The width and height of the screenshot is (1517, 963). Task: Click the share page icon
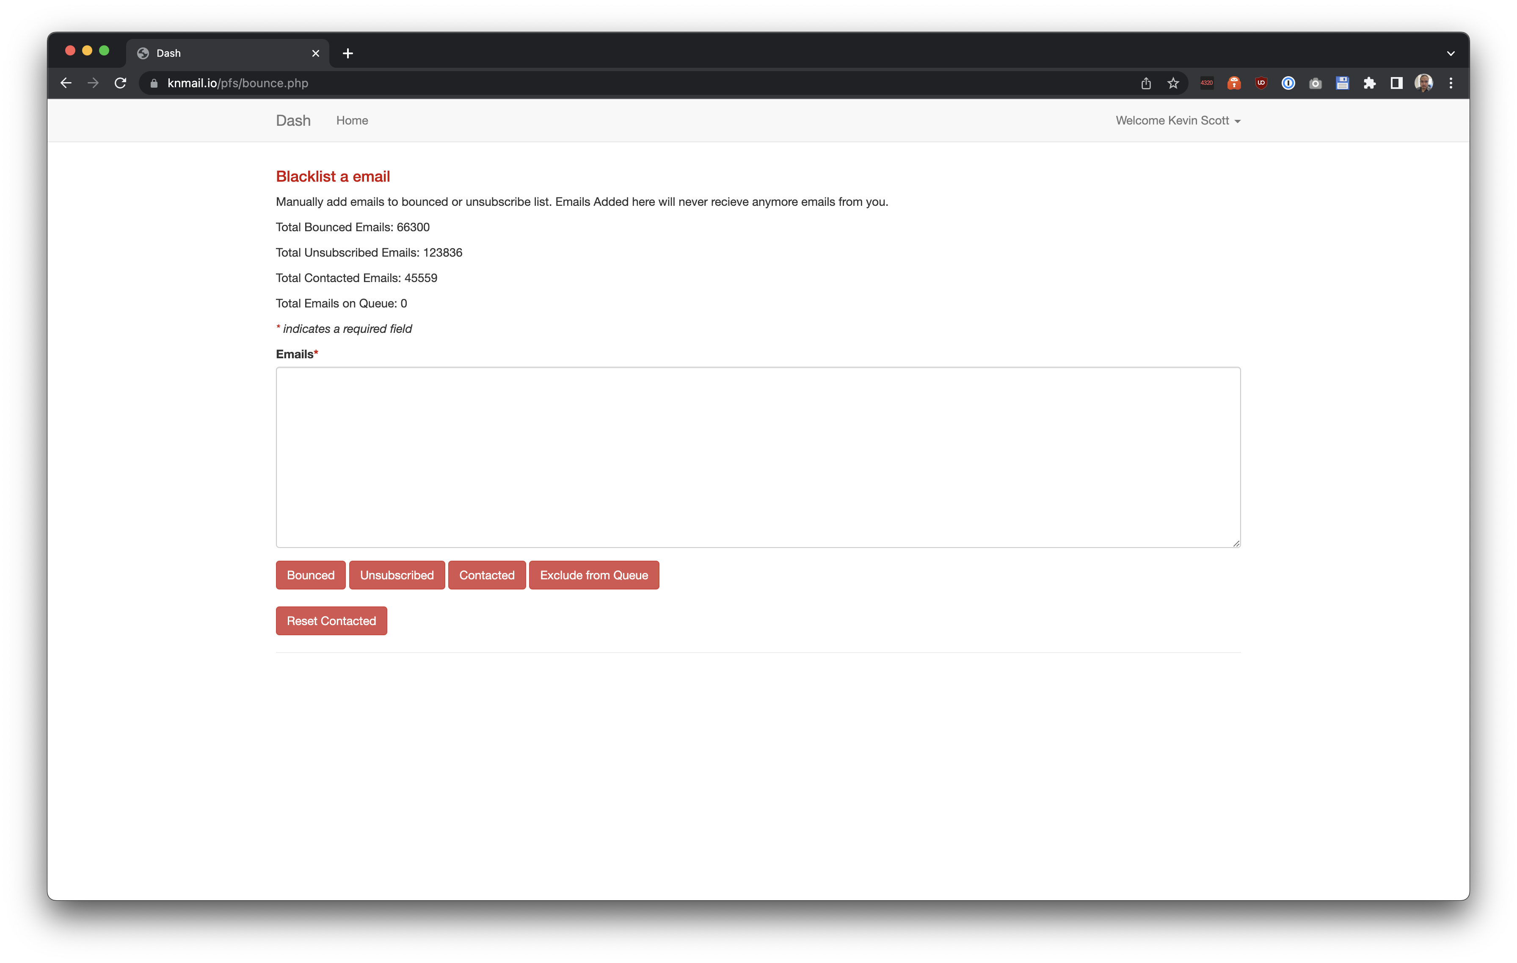tap(1145, 83)
